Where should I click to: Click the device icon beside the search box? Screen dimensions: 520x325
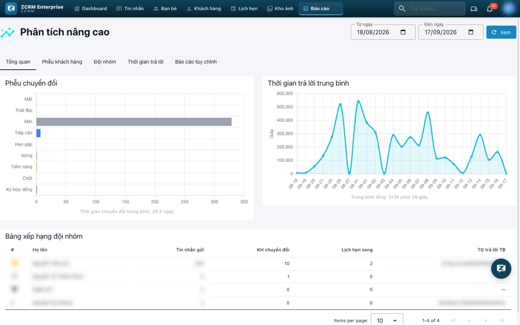[x=474, y=9]
